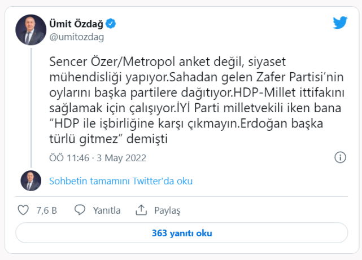Click the "3 May 2022" date

pyautogui.click(x=121, y=158)
